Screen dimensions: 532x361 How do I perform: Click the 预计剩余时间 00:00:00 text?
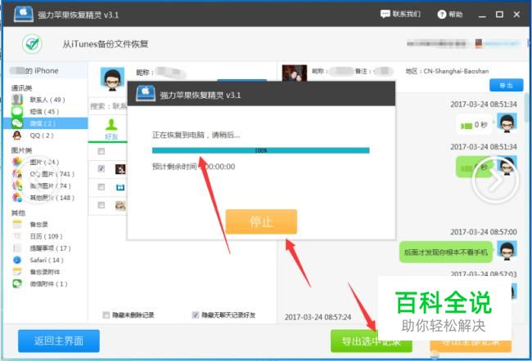click(193, 167)
